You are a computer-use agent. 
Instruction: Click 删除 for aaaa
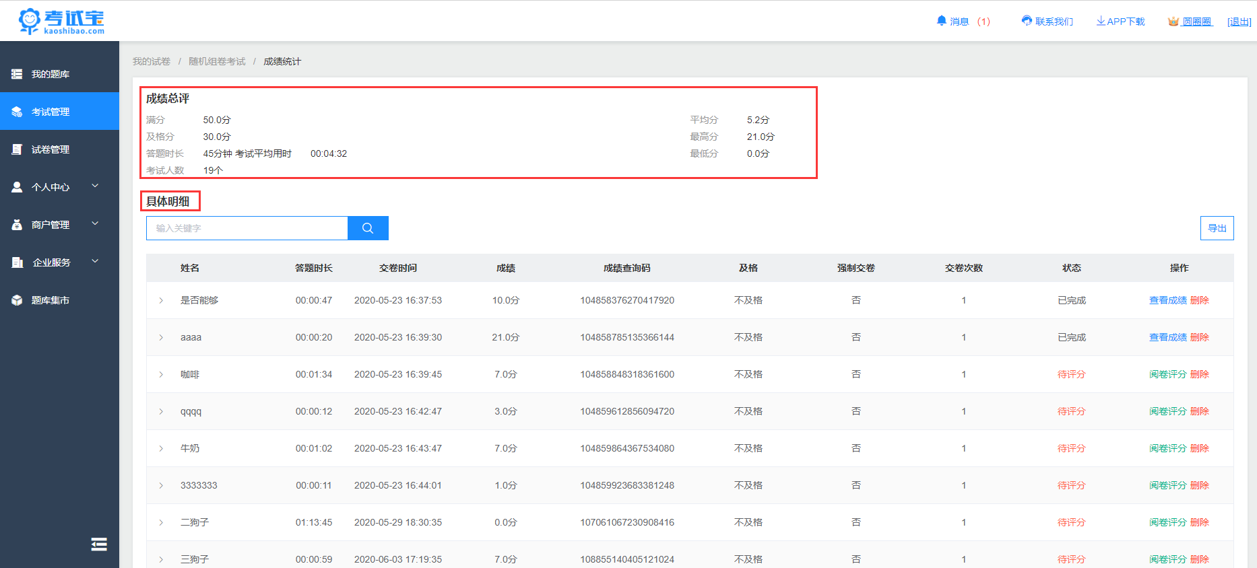coord(1200,337)
